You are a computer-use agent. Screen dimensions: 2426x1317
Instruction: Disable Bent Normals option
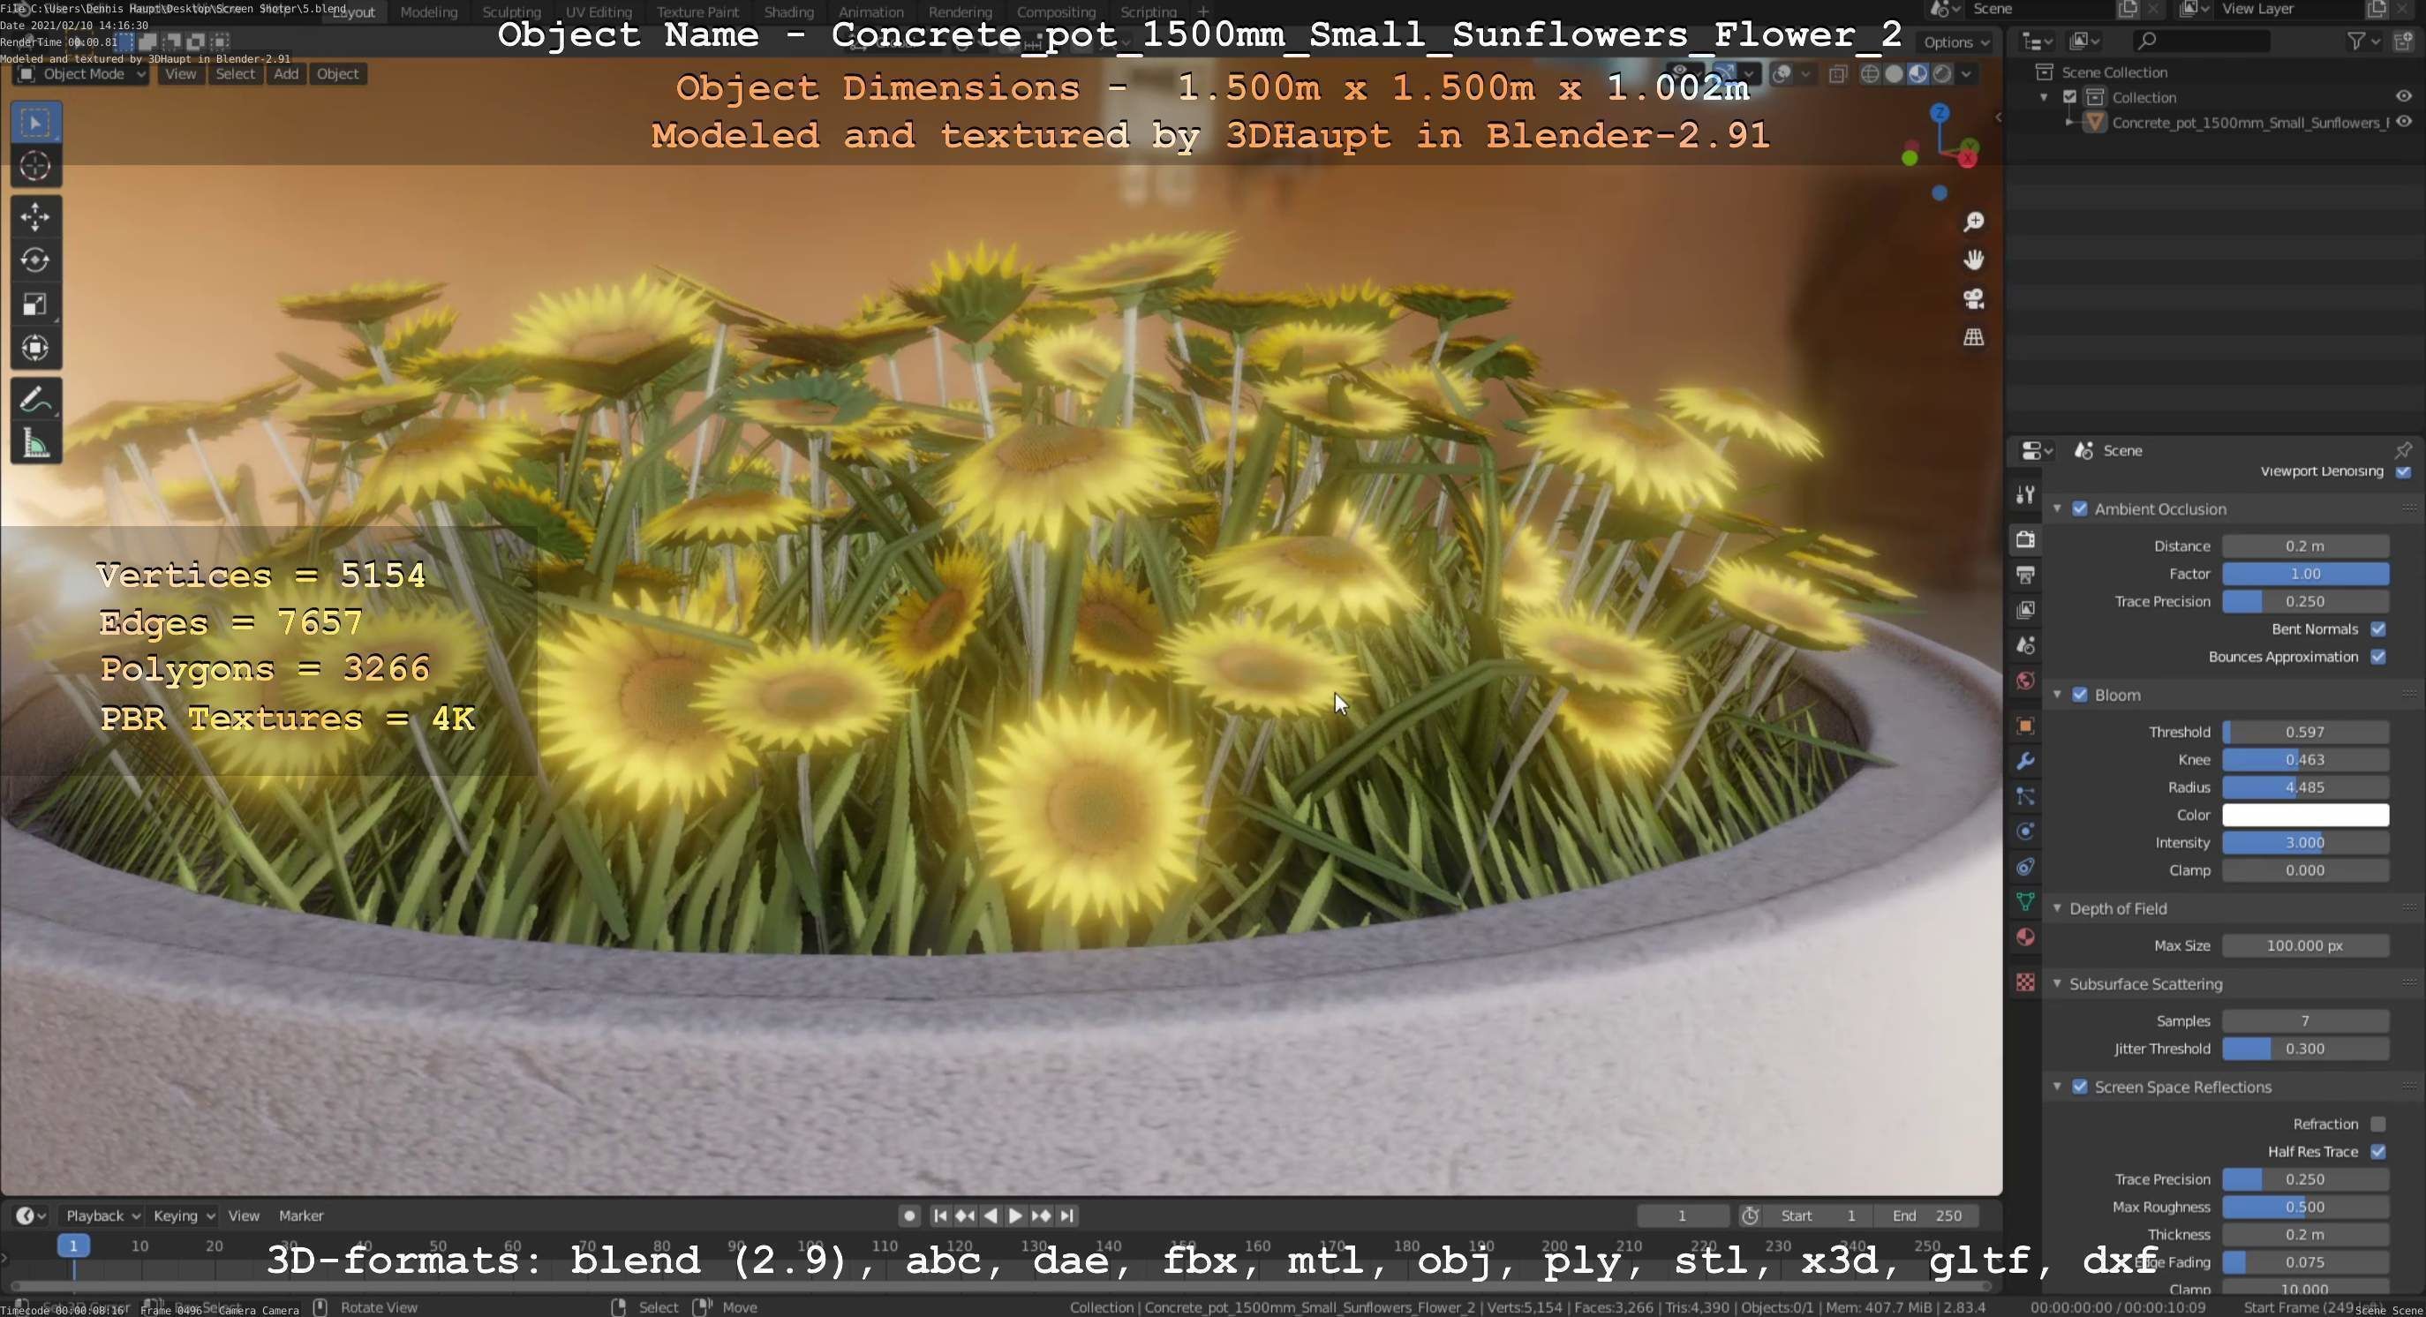coord(2379,628)
